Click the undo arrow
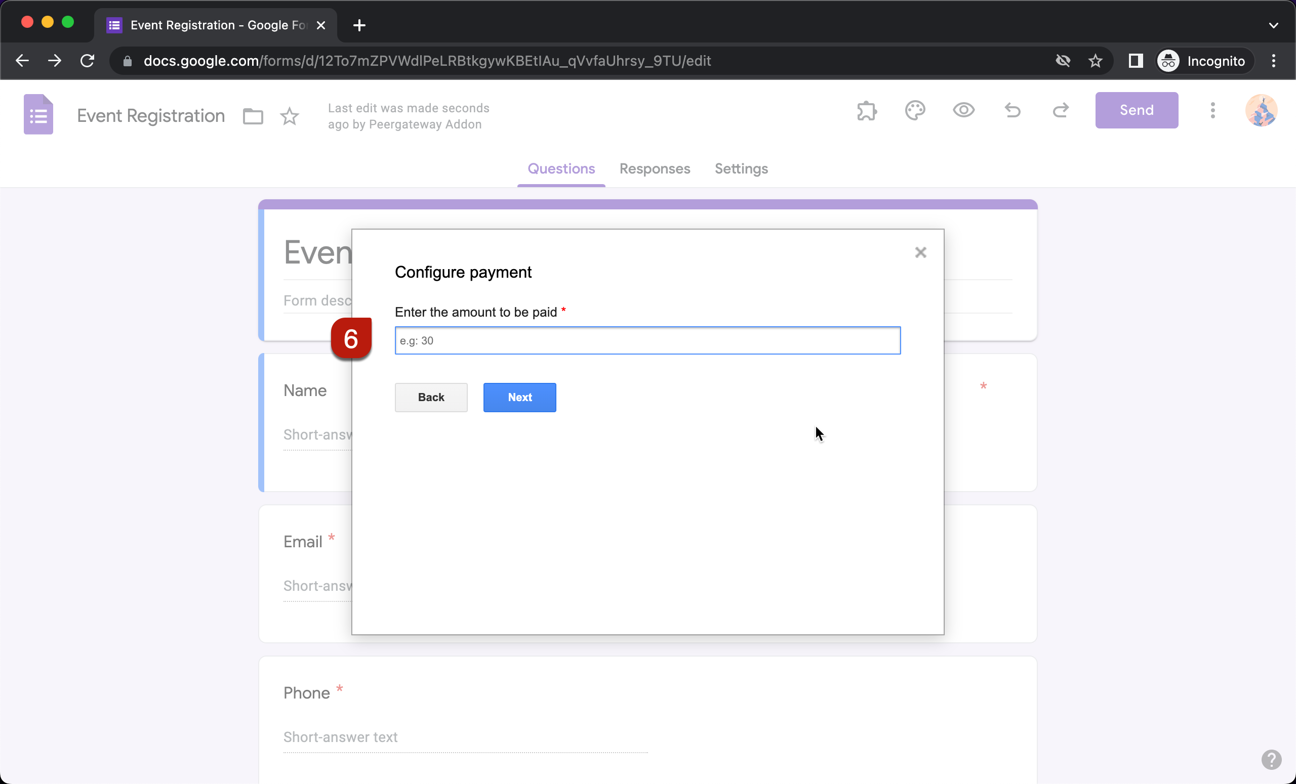Viewport: 1296px width, 784px height. click(1012, 110)
